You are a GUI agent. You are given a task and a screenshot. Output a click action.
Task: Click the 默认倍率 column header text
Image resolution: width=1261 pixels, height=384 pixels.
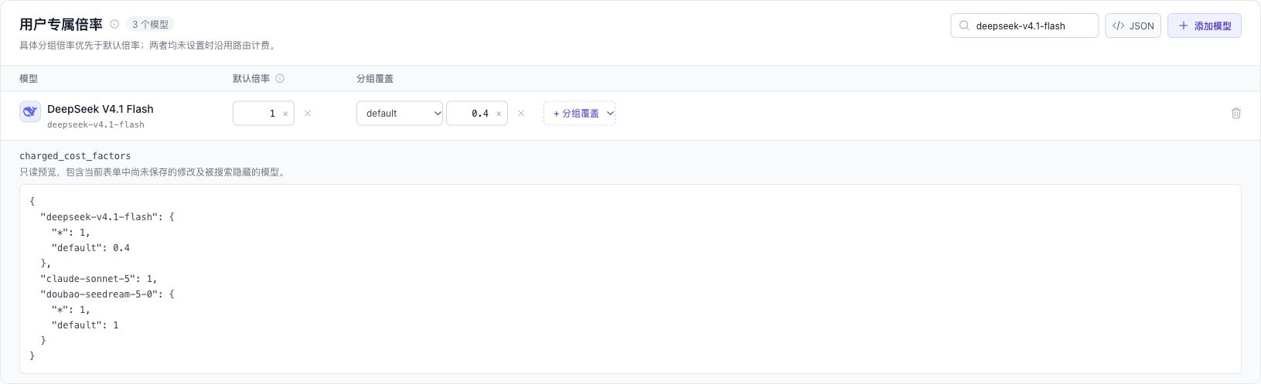click(x=251, y=78)
